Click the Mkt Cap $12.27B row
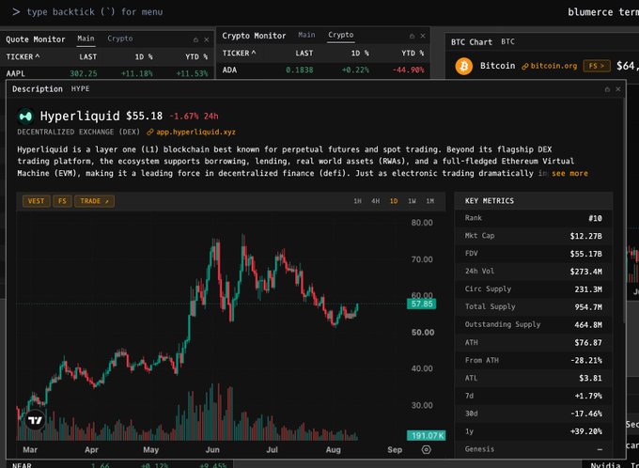The height and width of the screenshot is (468, 639). pos(534,236)
